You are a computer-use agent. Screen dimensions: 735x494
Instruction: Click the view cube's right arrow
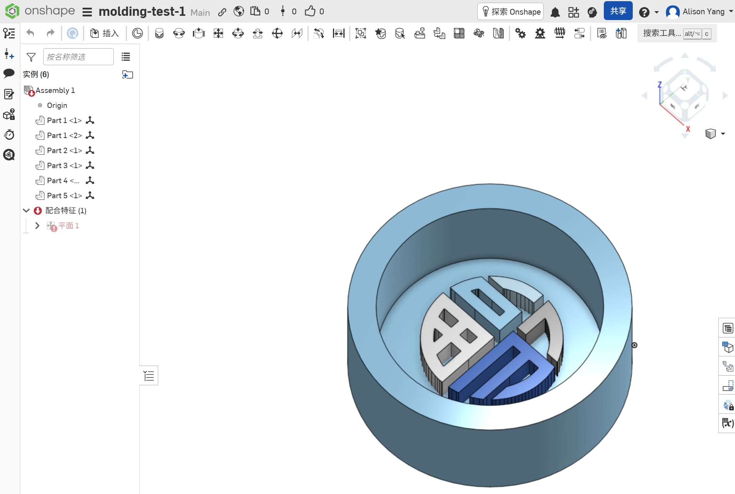(x=725, y=96)
